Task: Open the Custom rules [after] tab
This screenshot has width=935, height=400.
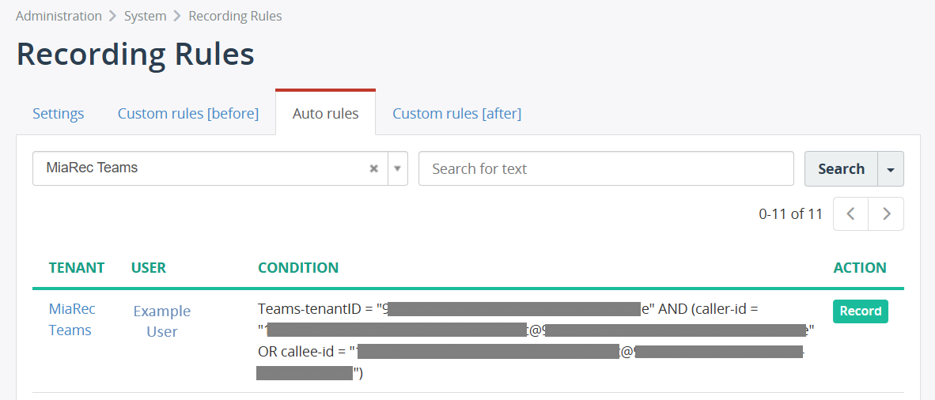Action: [x=456, y=114]
